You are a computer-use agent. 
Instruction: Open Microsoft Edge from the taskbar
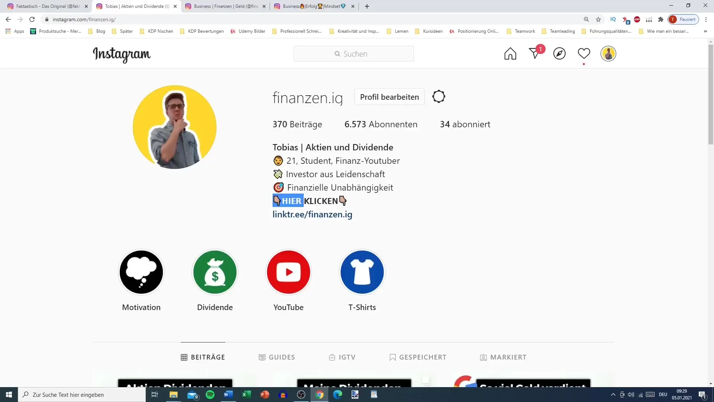coord(338,395)
